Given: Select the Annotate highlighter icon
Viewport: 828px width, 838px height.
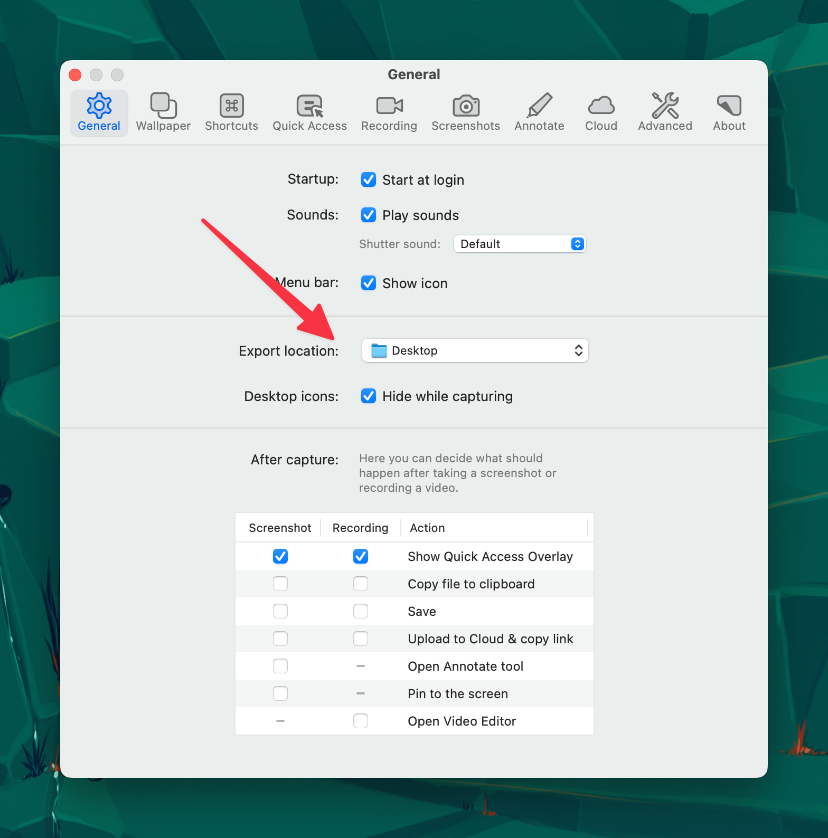Looking at the screenshot, I should click(x=539, y=106).
